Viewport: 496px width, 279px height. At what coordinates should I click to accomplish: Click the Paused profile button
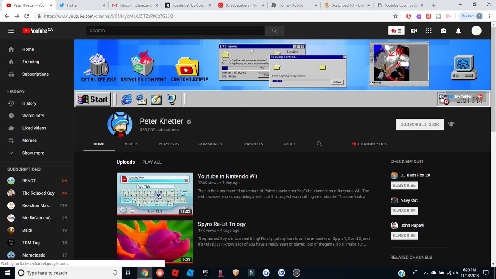click(471, 16)
